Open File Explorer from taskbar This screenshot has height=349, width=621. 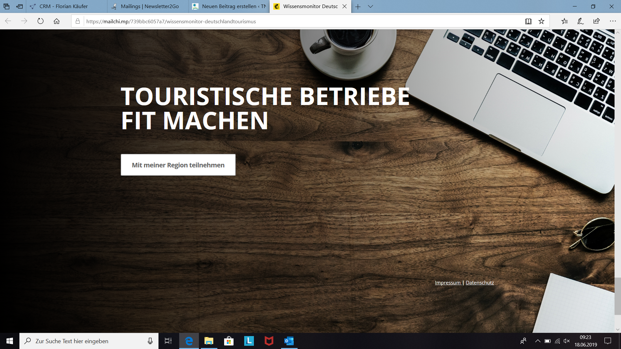point(209,341)
